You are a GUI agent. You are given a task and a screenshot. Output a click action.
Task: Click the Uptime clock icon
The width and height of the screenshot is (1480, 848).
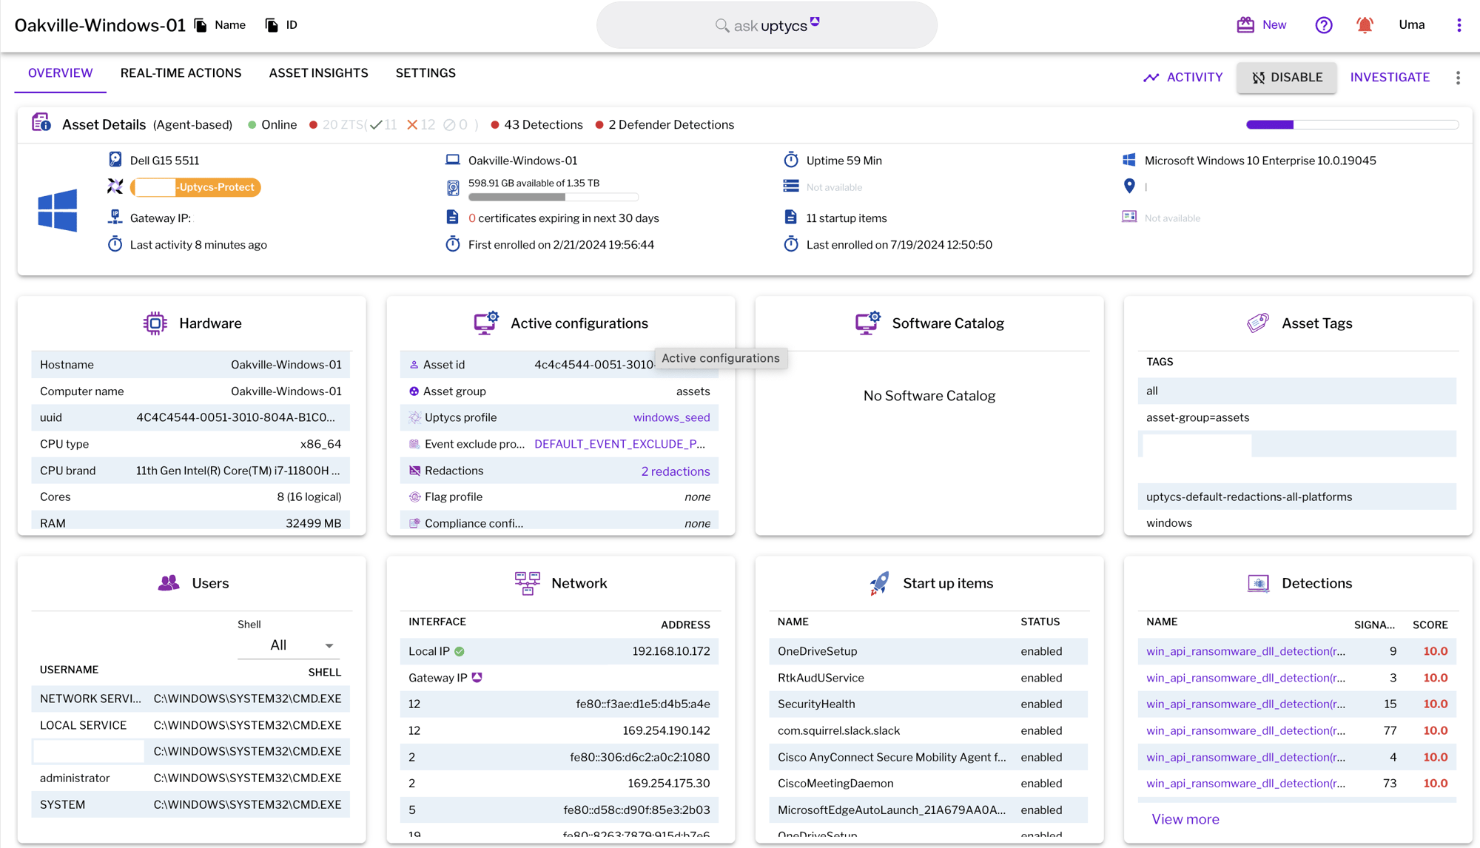tap(791, 160)
